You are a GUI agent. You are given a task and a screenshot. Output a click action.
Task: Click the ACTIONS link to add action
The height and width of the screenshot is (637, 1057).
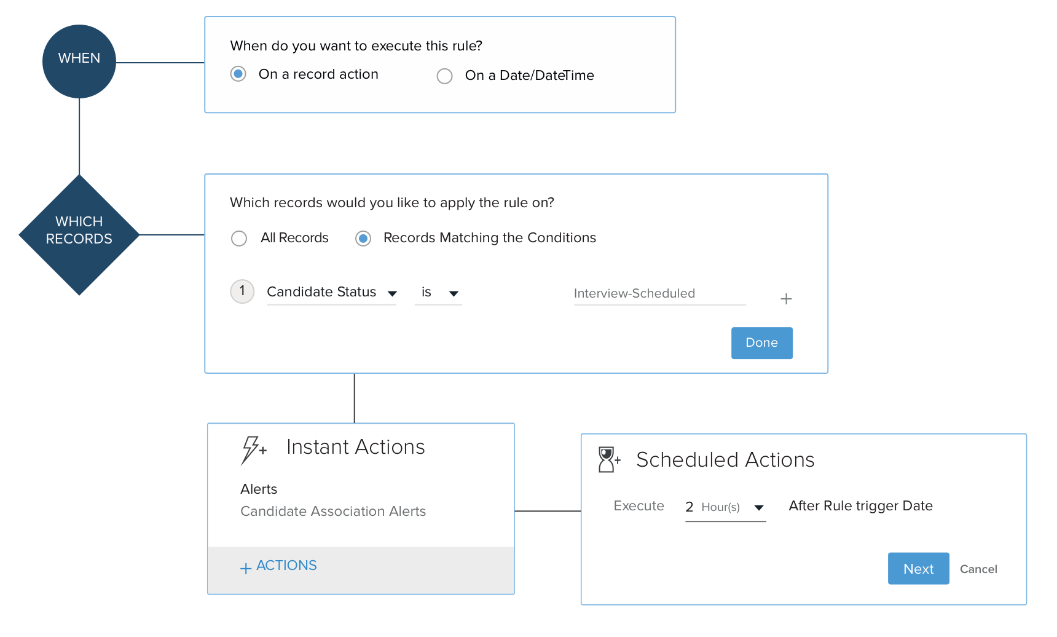[x=286, y=565]
